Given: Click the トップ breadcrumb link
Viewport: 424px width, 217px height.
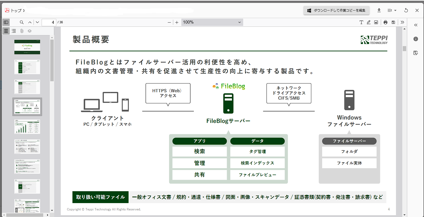Looking at the screenshot, I should pos(16,10).
